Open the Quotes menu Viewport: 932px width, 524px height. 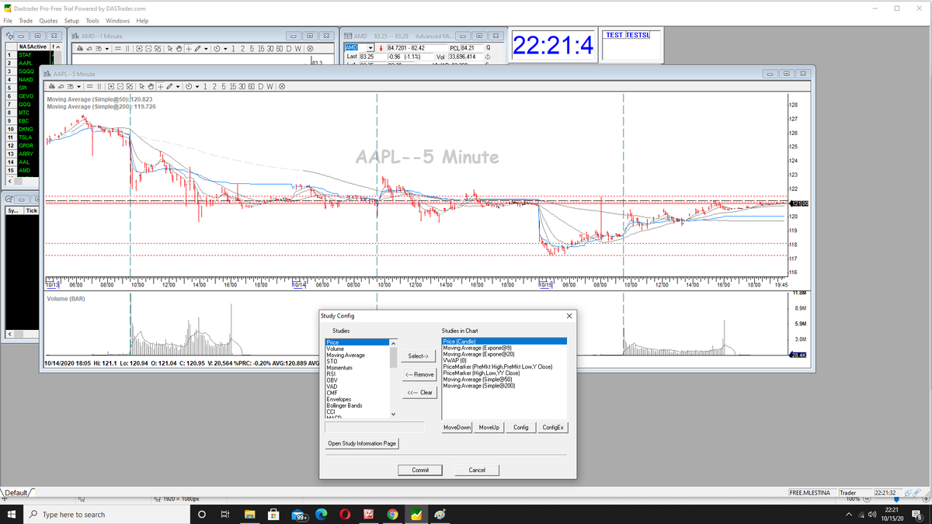pyautogui.click(x=48, y=20)
